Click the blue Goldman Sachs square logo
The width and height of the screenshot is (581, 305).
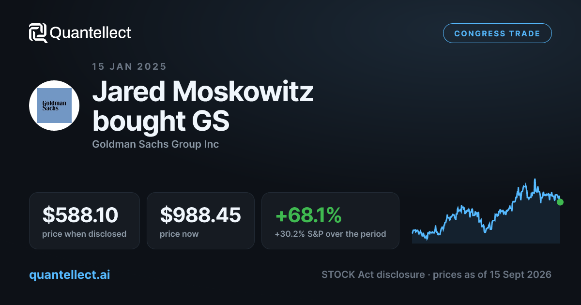point(54,106)
